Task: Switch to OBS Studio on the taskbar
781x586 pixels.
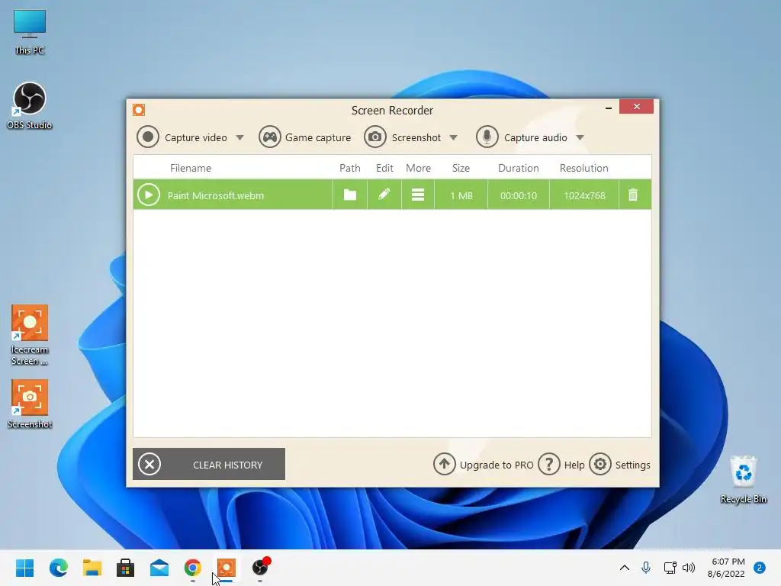Action: point(260,568)
